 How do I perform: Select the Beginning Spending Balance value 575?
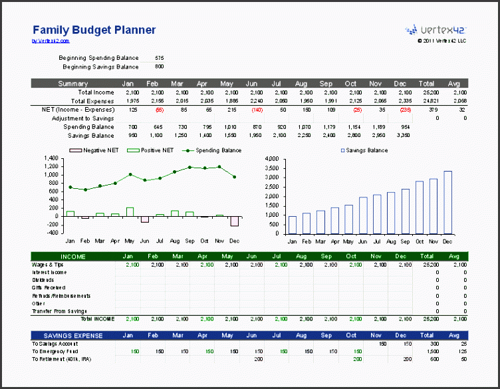[158, 58]
